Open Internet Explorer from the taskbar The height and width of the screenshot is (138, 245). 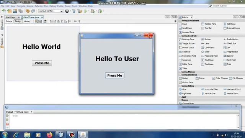[x=16, y=135]
